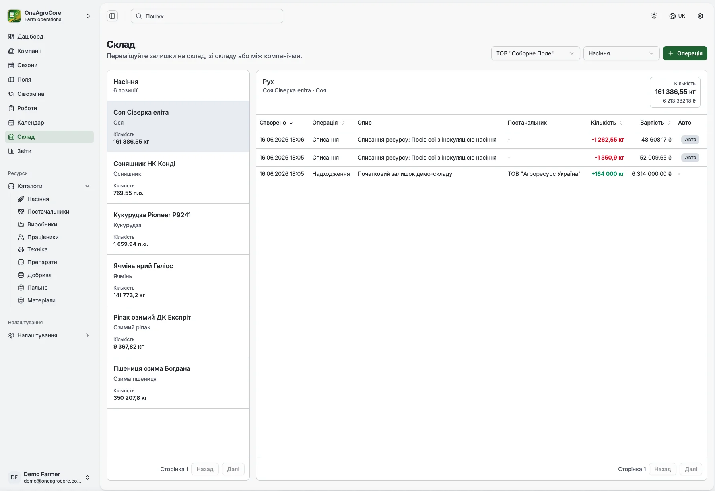The image size is (715, 491).
Task: Click the Пошук search field
Action: point(207,16)
